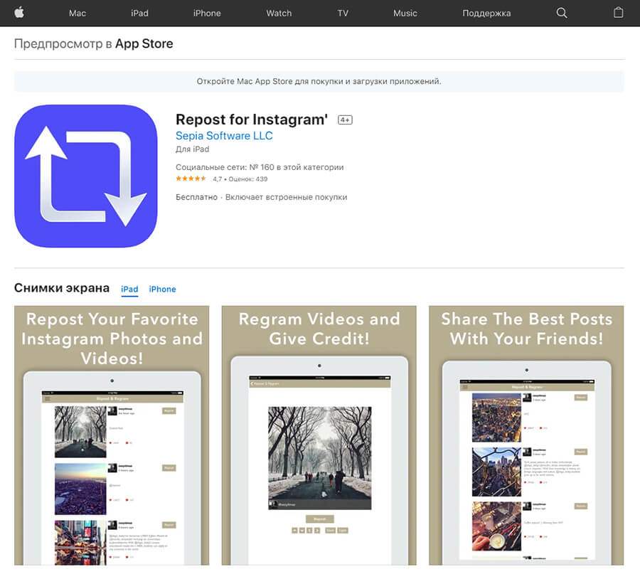Open the Sepia Software LLC developer link

coord(224,136)
